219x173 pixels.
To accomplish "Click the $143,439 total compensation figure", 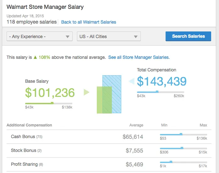I will (x=162, y=81).
